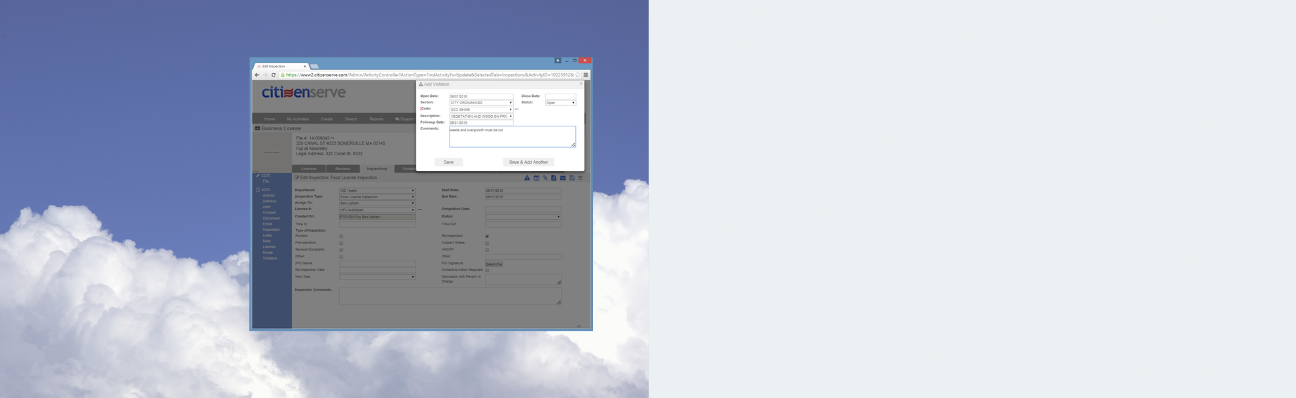The height and width of the screenshot is (398, 1296).
Task: Click the paperclip attachment icon
Action: point(545,178)
